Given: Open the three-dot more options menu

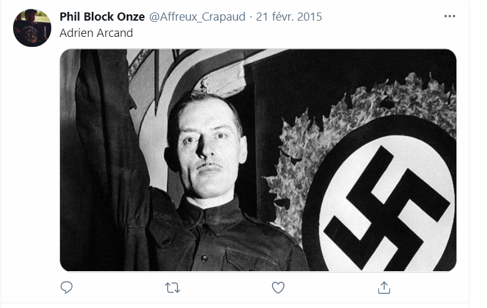Looking at the screenshot, I should 449,16.
